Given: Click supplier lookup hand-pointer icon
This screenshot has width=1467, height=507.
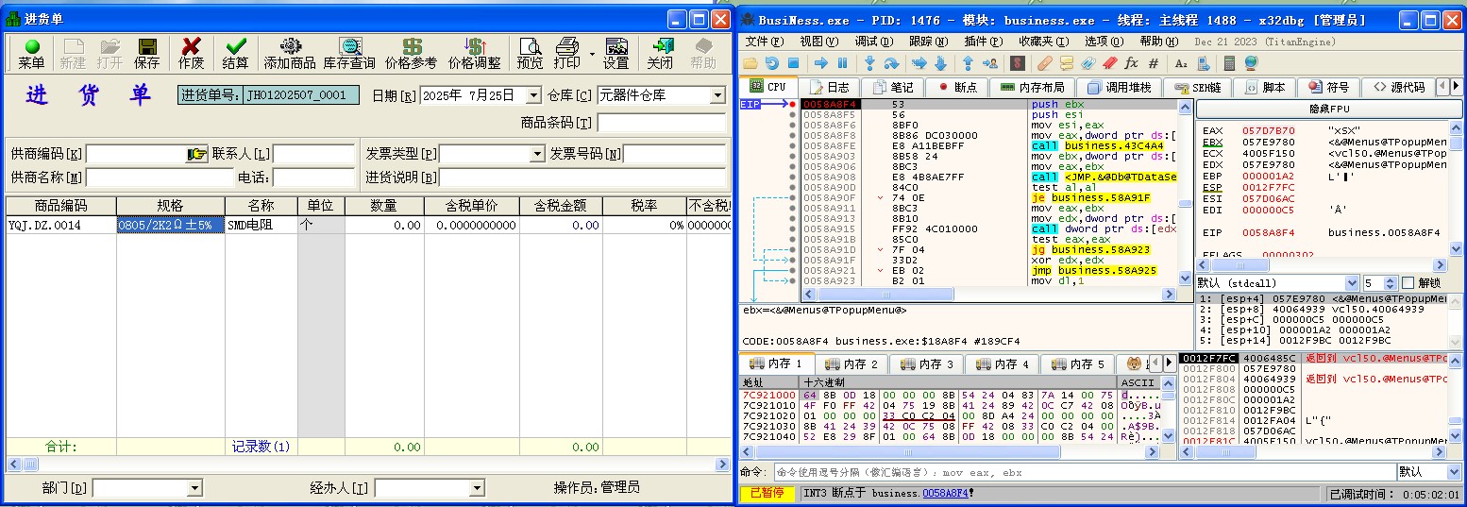Looking at the screenshot, I should (196, 154).
